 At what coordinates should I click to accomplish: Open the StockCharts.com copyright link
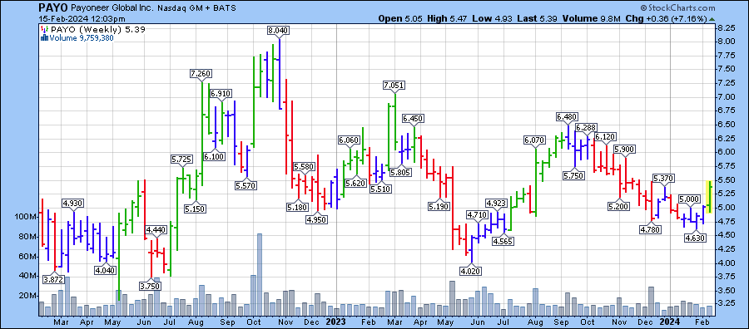click(x=677, y=8)
